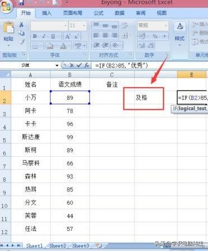Click the top align icon
208x251 pixels.
[x=96, y=26]
